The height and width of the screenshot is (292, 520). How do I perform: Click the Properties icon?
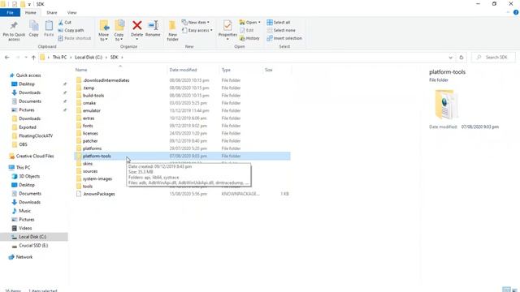point(227,26)
